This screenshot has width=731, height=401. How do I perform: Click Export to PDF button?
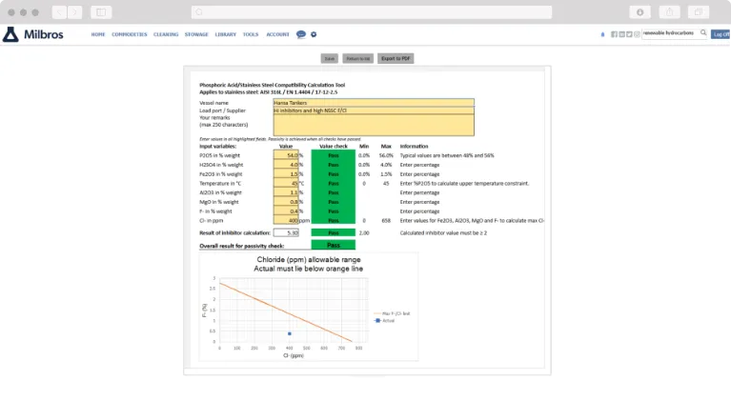[x=396, y=59]
